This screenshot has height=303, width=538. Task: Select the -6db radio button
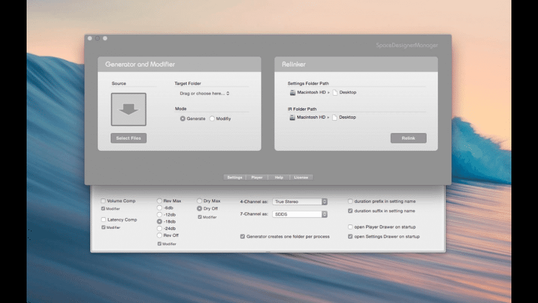pyautogui.click(x=159, y=208)
